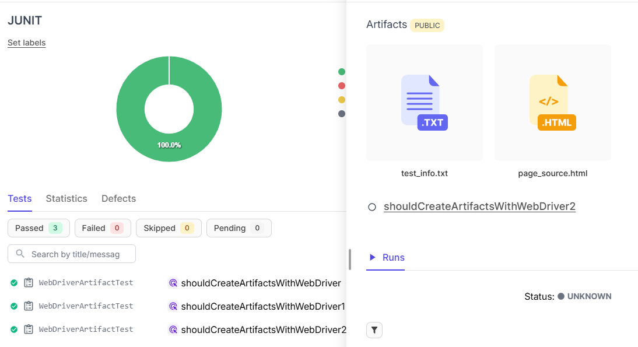Click suite icon beside first WebDriverArtifactTest row
Viewport: 638px width, 347px height.
29,283
